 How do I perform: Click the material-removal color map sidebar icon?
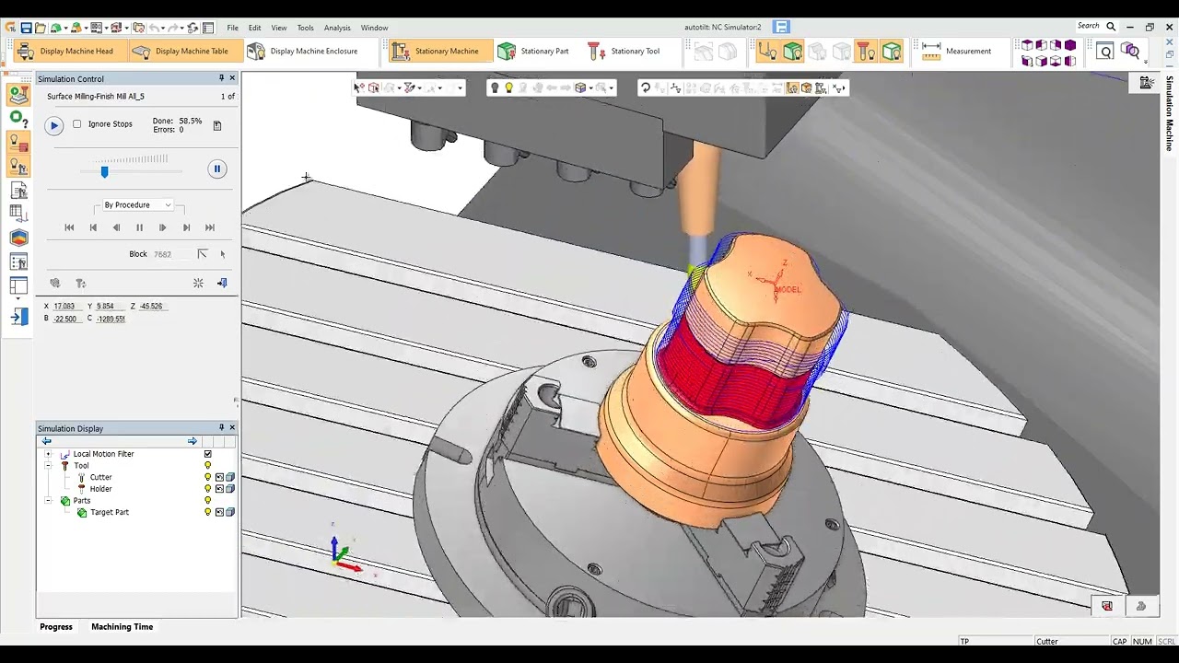(x=18, y=238)
